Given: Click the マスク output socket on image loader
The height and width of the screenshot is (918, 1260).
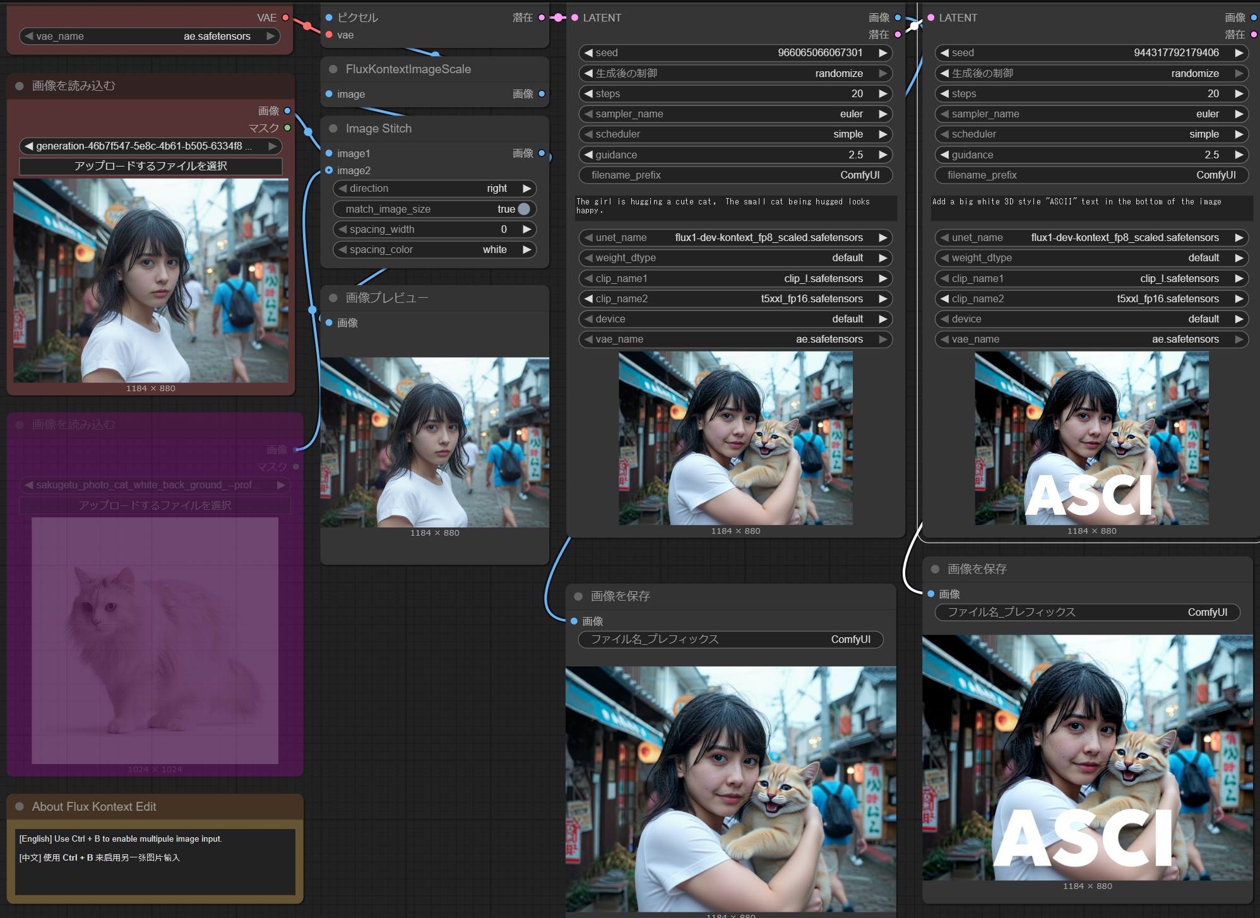Looking at the screenshot, I should click(x=287, y=128).
